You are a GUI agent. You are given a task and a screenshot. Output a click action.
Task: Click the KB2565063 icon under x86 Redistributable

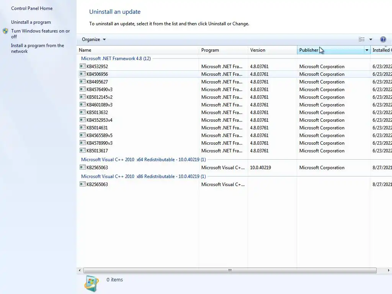83,184
